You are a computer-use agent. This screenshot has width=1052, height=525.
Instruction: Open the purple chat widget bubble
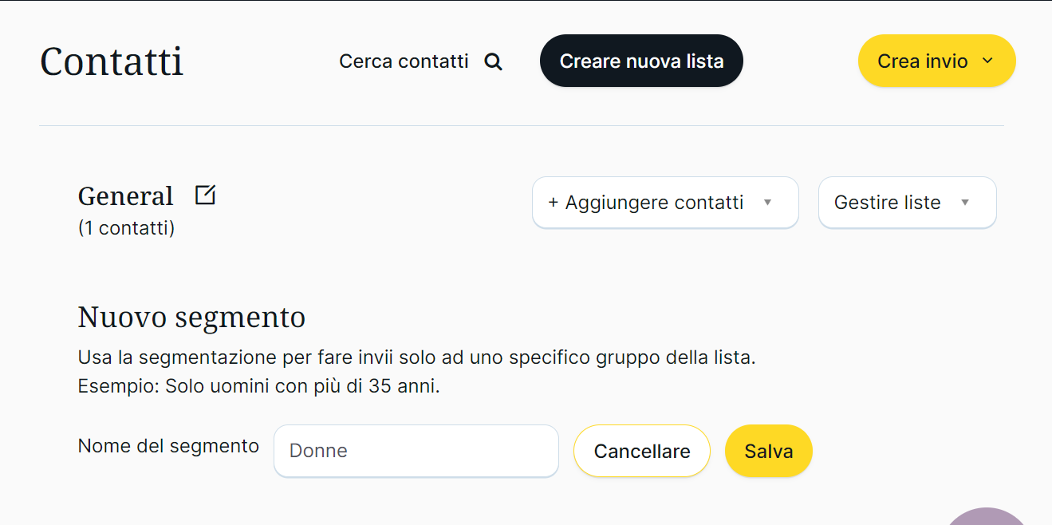coord(989,517)
